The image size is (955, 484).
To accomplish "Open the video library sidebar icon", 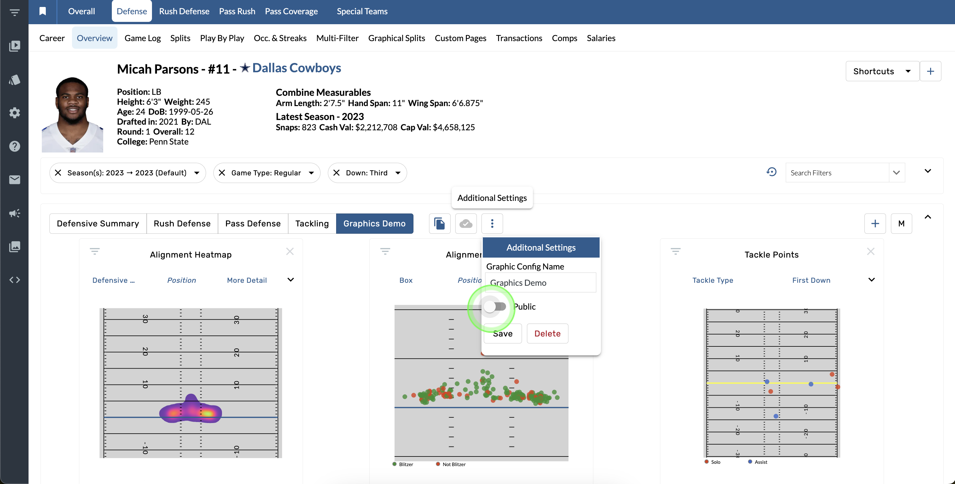I will point(15,46).
